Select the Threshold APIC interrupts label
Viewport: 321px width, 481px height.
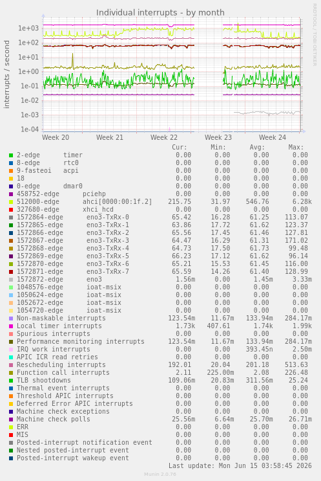click(65, 396)
